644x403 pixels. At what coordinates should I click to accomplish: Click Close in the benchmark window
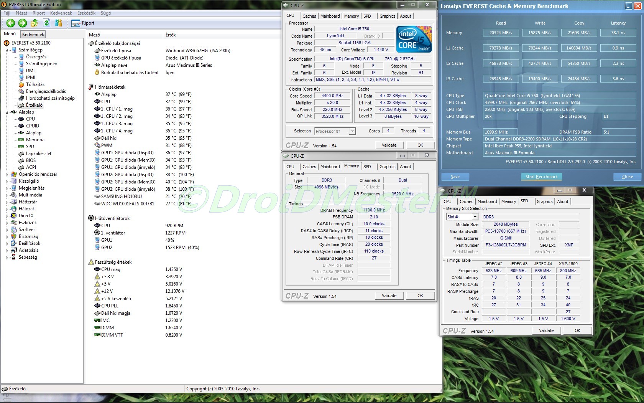click(x=628, y=177)
